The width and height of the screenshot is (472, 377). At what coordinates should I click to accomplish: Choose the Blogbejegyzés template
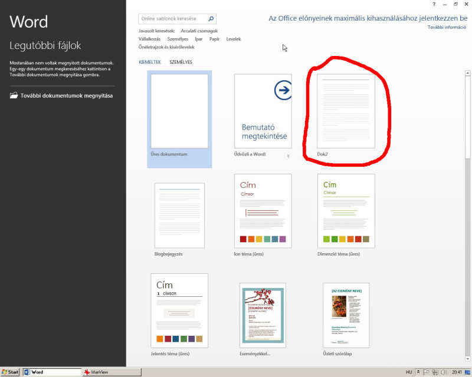tap(179, 220)
